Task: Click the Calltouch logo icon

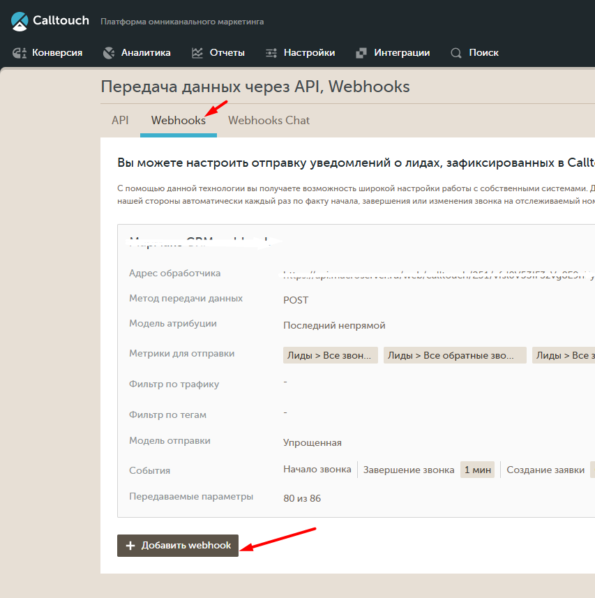Action: 20,22
